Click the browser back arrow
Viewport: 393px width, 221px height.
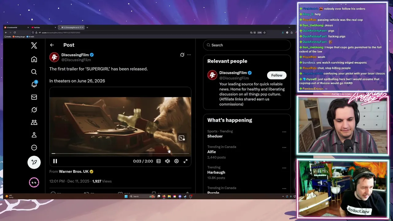click(6, 33)
